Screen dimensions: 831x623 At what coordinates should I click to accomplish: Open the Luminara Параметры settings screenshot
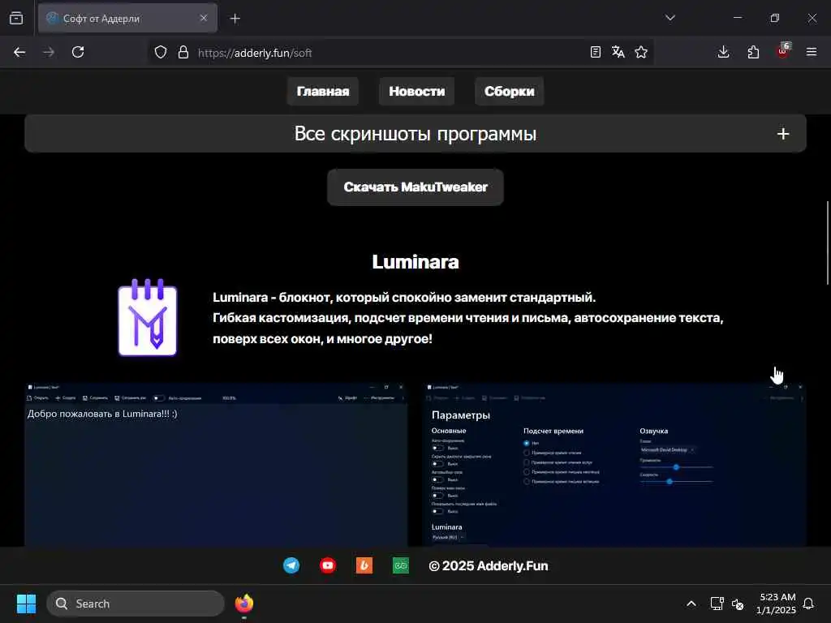(x=615, y=465)
